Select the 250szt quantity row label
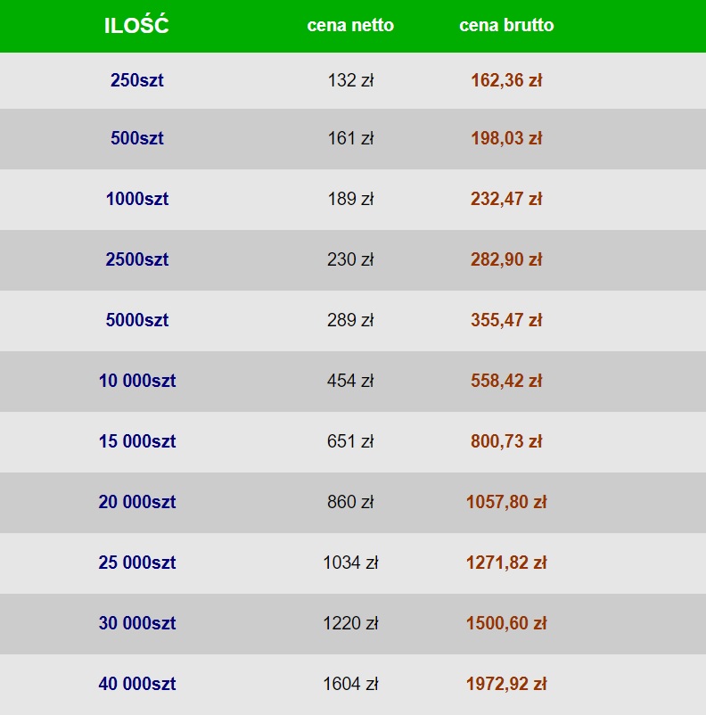The height and width of the screenshot is (715, 706). (x=137, y=80)
